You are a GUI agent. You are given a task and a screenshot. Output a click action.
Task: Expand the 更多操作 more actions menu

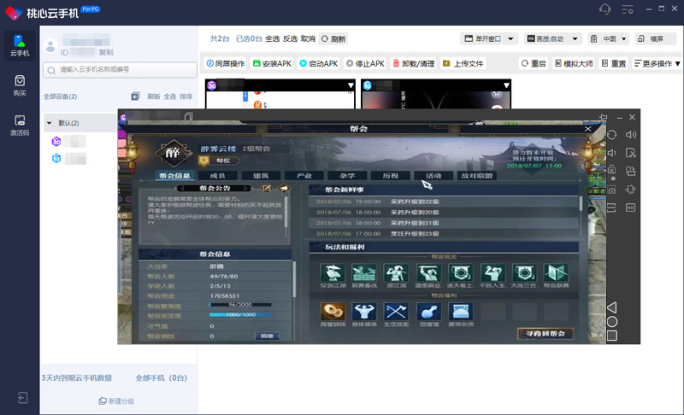657,63
